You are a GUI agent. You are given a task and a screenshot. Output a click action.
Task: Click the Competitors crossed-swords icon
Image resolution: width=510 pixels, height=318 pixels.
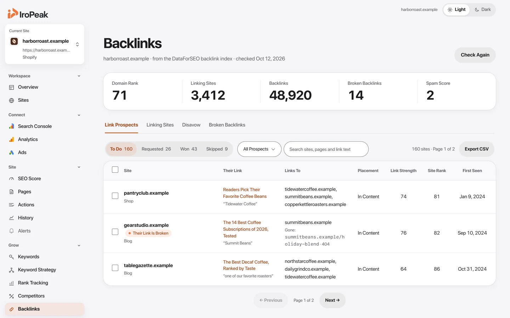11,296
